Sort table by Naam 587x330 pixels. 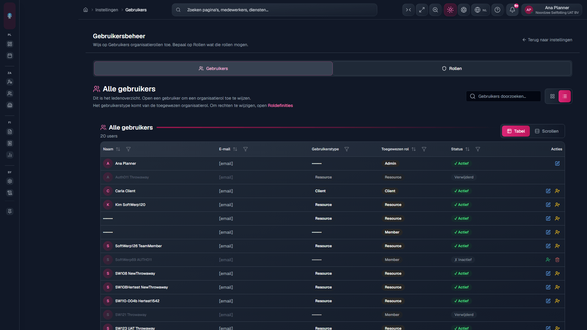coord(118,149)
